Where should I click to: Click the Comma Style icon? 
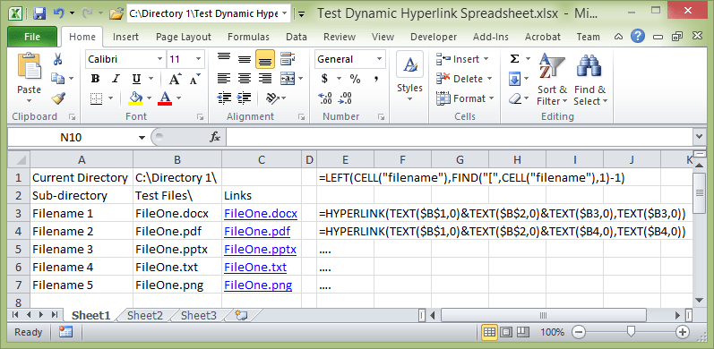point(376,79)
